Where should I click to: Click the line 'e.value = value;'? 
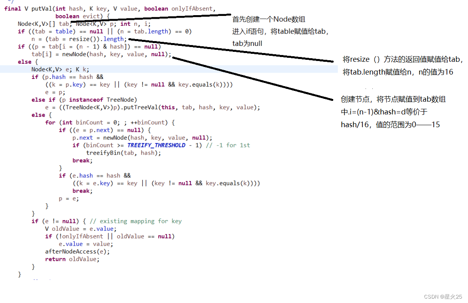(x=86, y=244)
